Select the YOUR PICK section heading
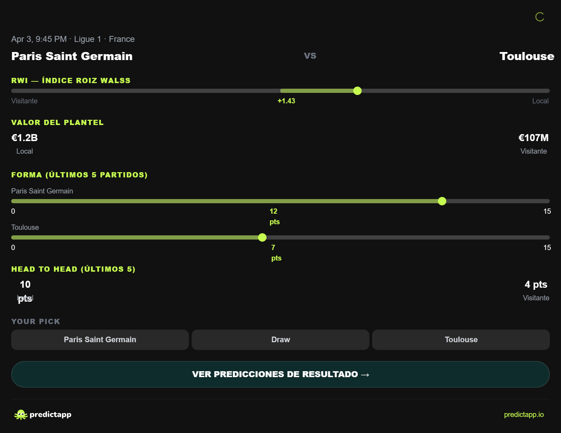 click(x=35, y=321)
